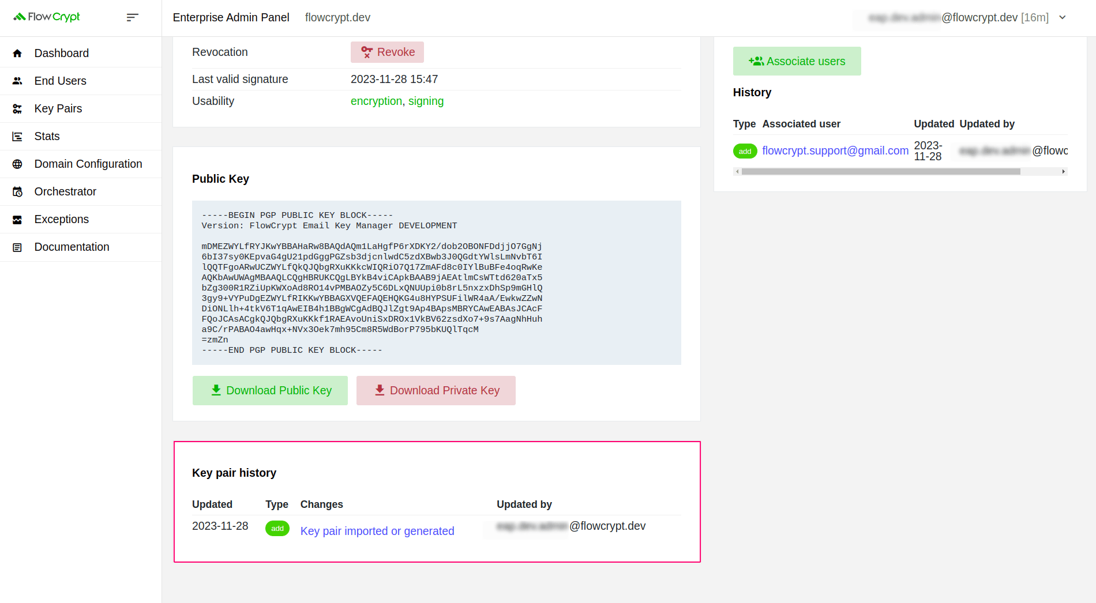Open Documentation
Screen dimensions: 1096x603
click(81, 247)
